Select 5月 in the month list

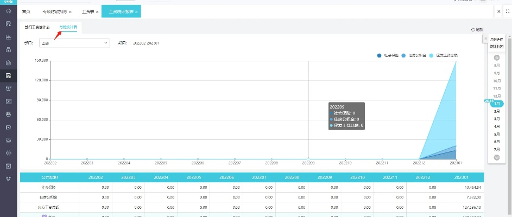(x=496, y=133)
